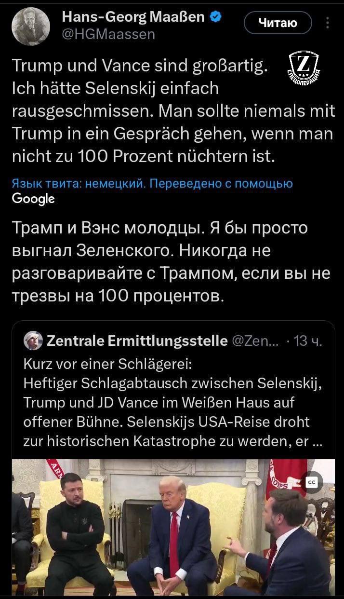Screen dimensions: 344x599
Task: Toggle the Читаю following button
Action: click(x=278, y=23)
